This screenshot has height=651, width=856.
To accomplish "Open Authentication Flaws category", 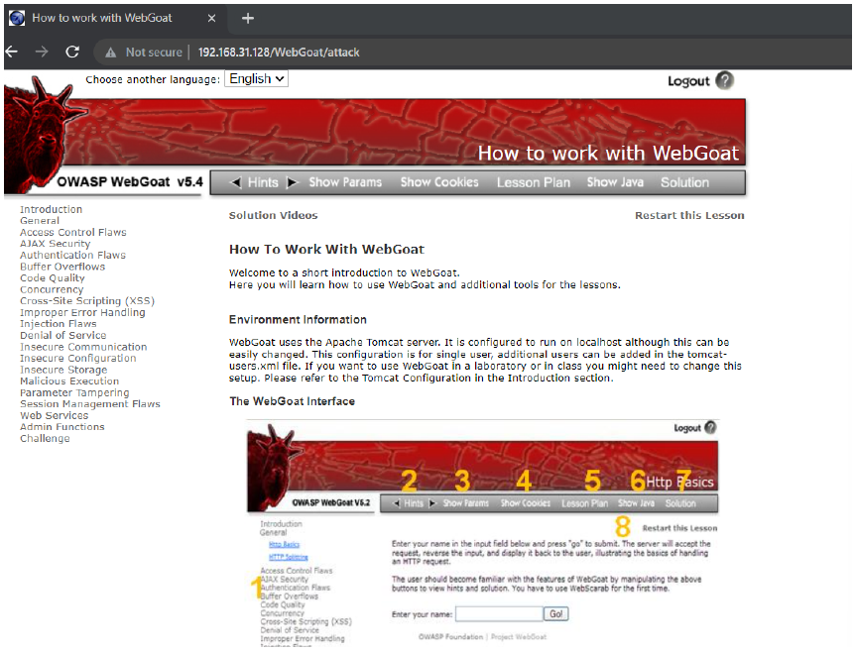I will click(x=72, y=256).
